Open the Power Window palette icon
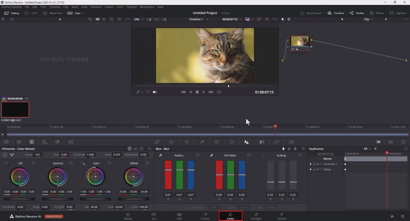This screenshot has height=221, width=410. point(216,142)
